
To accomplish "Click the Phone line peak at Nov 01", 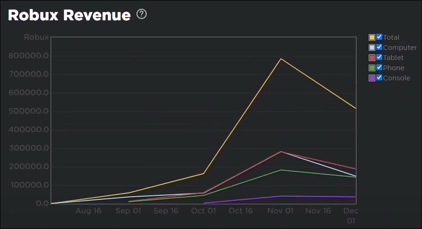I will 281,170.
